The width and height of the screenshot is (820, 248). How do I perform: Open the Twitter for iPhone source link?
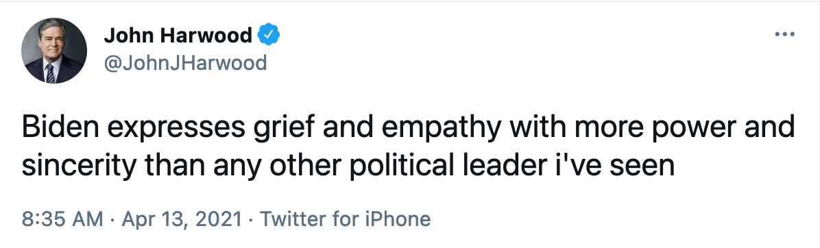click(345, 219)
